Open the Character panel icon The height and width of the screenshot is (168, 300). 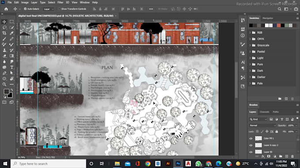[x=243, y=62]
